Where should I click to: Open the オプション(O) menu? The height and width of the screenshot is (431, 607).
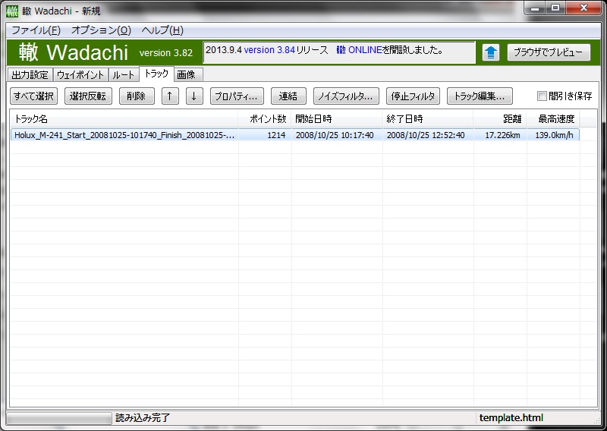[101, 30]
